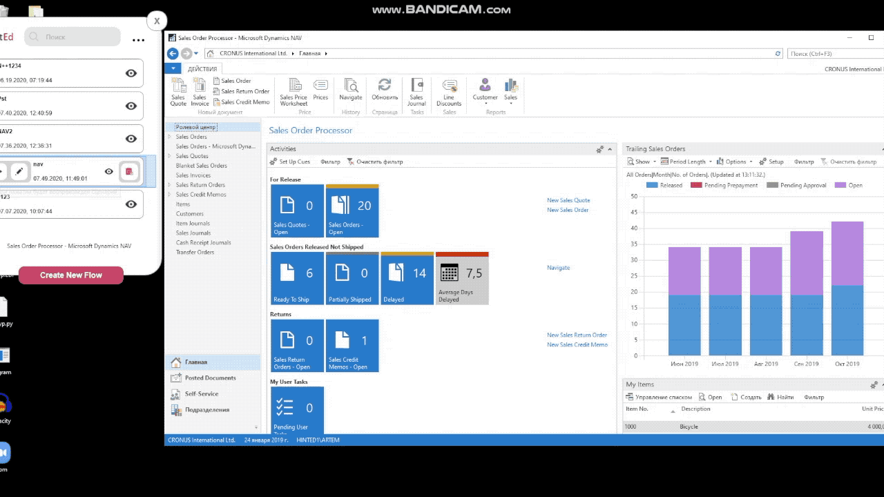Click the Prices ribbon icon
Screen dimensions: 884x497
click(320, 90)
